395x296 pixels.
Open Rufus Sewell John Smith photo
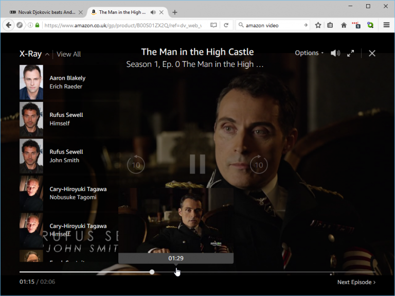(31, 156)
